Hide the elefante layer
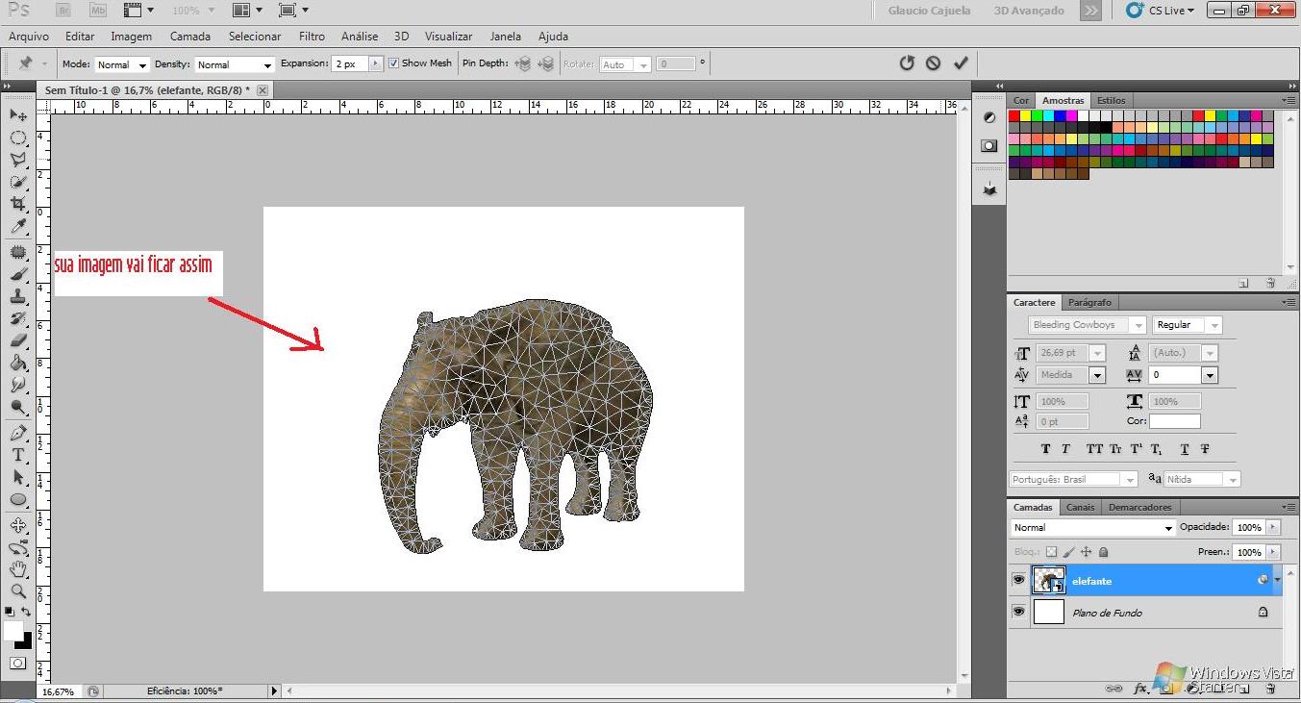Screen dimensions: 1301x703 pyautogui.click(x=1018, y=580)
